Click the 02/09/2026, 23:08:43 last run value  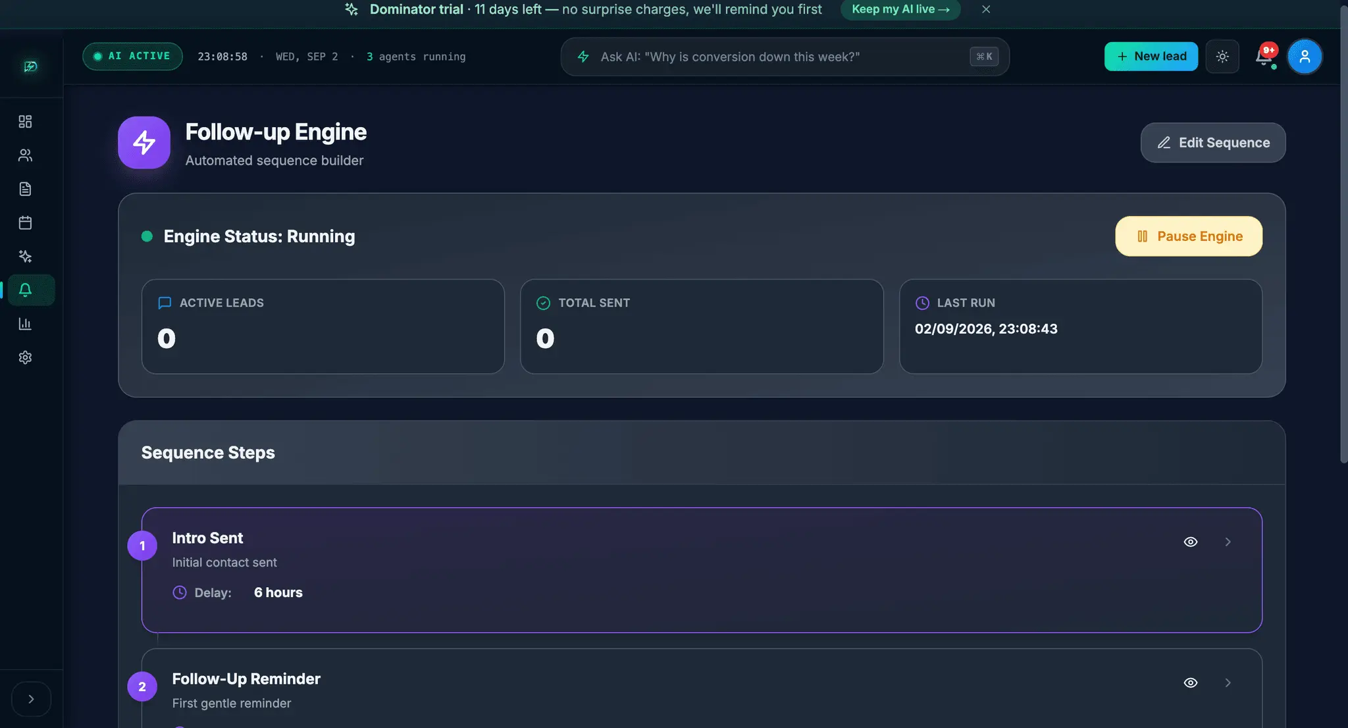click(x=986, y=329)
